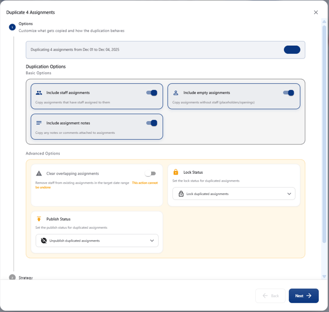Image resolution: width=329 pixels, height=312 pixels.
Task: Click the vertical scrollbar thumb
Action: 324,133
